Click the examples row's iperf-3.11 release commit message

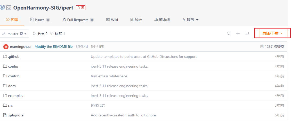tap(119, 96)
